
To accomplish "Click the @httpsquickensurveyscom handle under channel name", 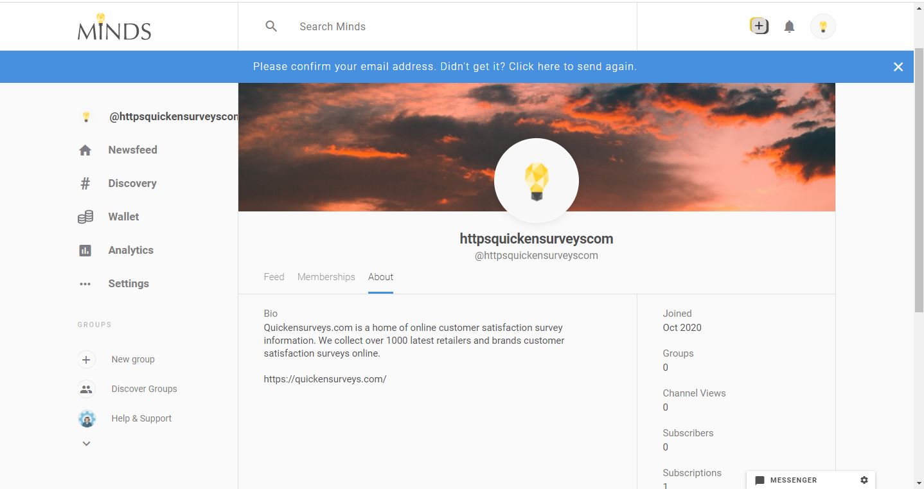I will (x=537, y=256).
